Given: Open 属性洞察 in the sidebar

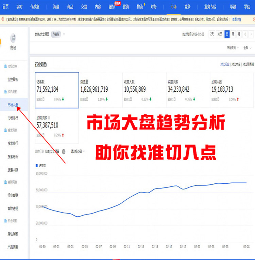Looking at the screenshot, I should pyautogui.click(x=13, y=234).
